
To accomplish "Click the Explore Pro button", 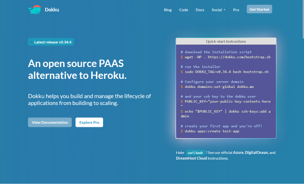I will click(x=89, y=123).
